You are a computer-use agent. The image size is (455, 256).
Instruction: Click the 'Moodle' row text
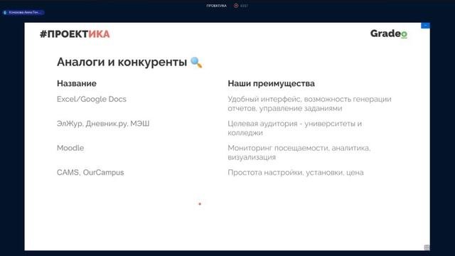(x=70, y=148)
